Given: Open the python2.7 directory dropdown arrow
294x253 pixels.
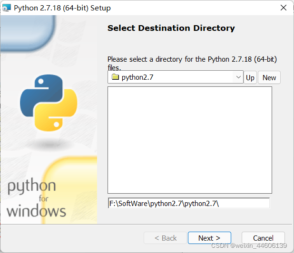Looking at the screenshot, I should [238, 77].
